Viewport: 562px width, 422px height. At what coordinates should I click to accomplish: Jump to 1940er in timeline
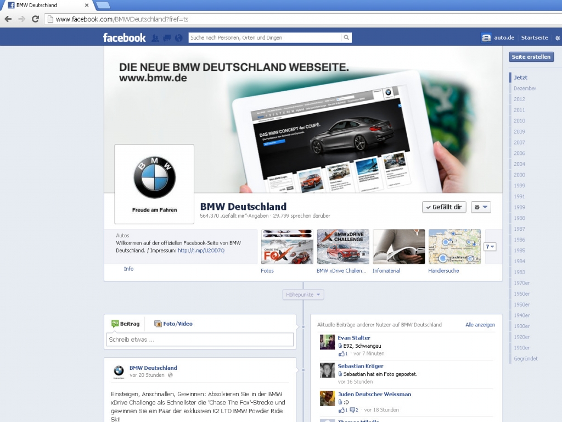click(x=521, y=315)
